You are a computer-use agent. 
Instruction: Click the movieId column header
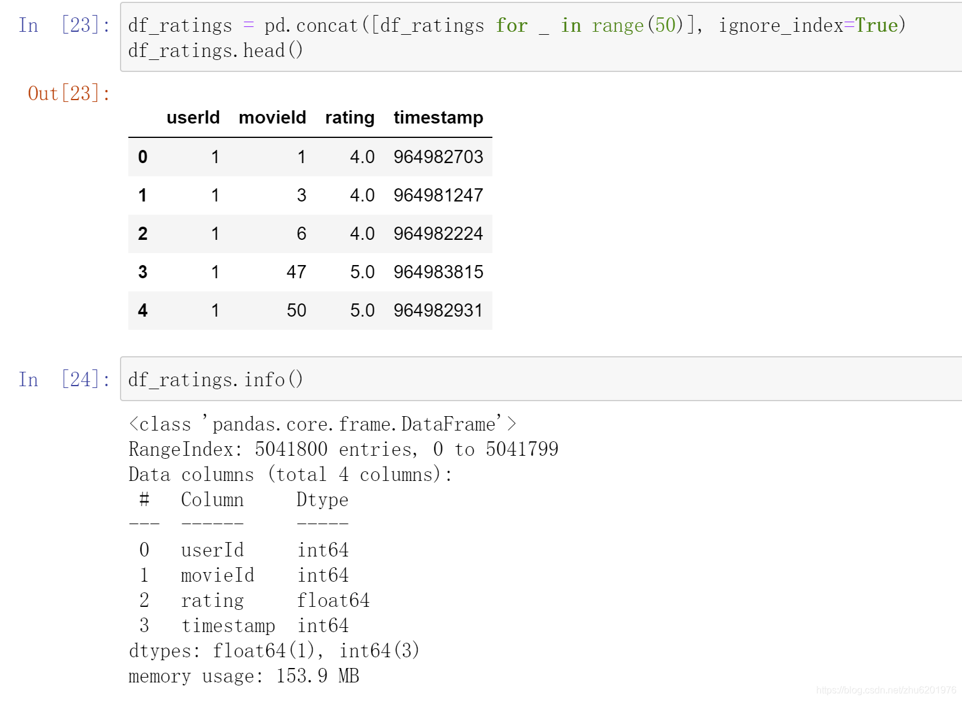coord(272,118)
